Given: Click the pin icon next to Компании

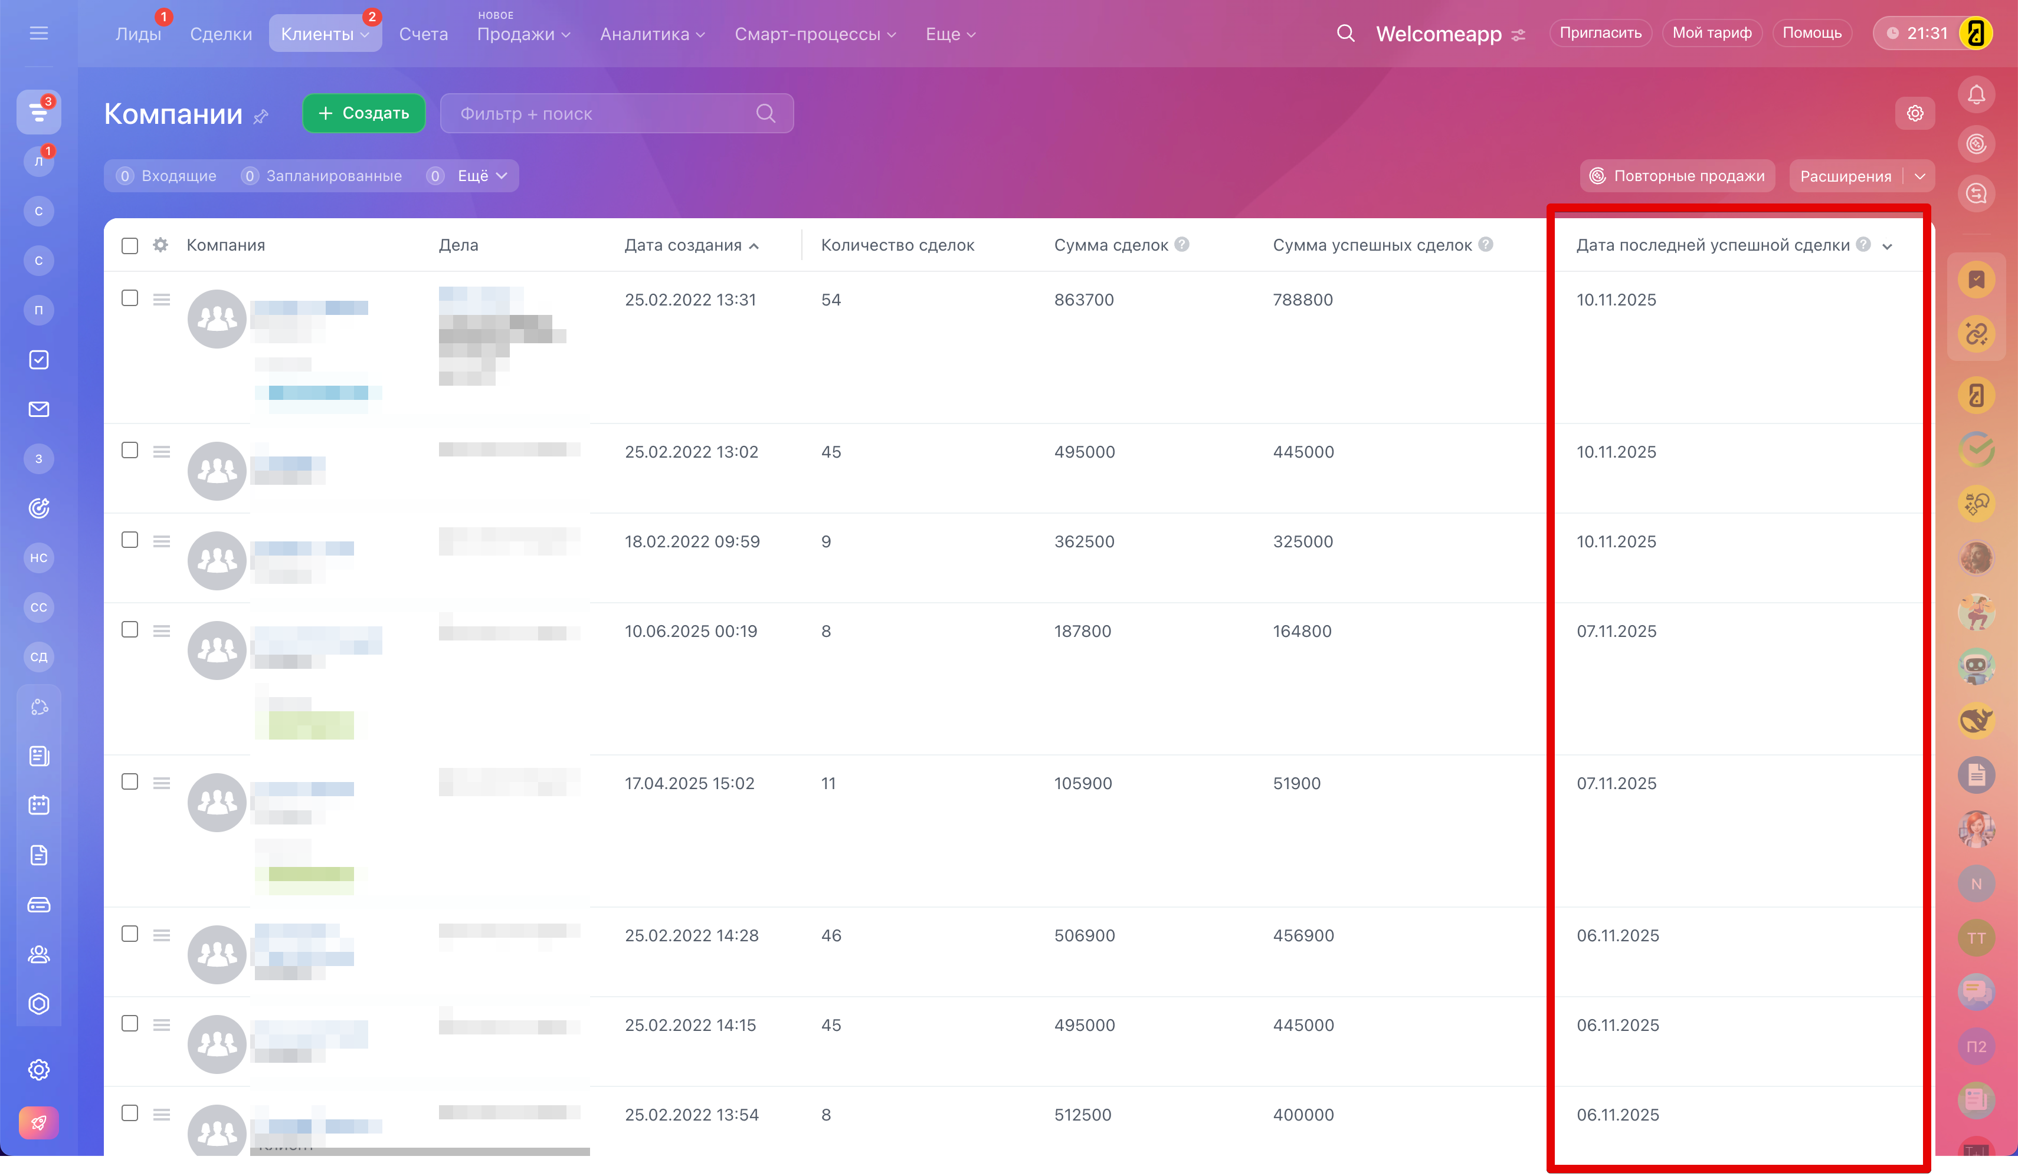Looking at the screenshot, I should click(x=261, y=117).
